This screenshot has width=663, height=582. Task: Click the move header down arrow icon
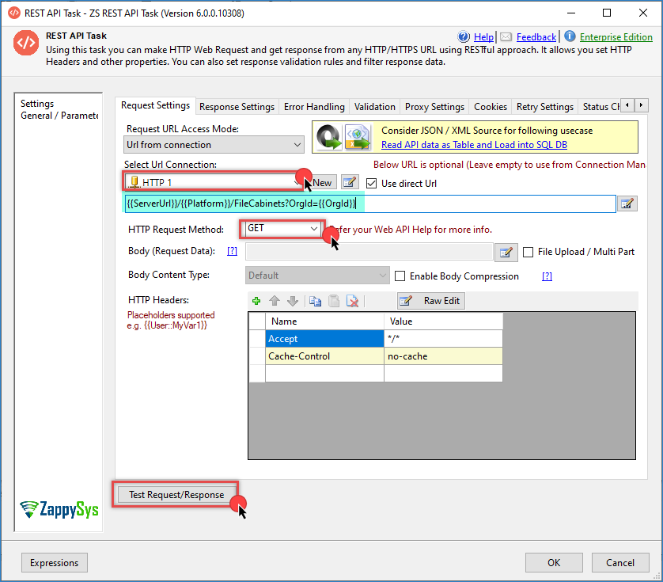point(293,301)
